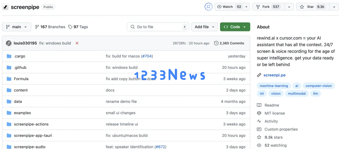Click louis030195's avatar thumbnail
Image resolution: width=339 pixels, height=149 pixels.
[x=9, y=43]
